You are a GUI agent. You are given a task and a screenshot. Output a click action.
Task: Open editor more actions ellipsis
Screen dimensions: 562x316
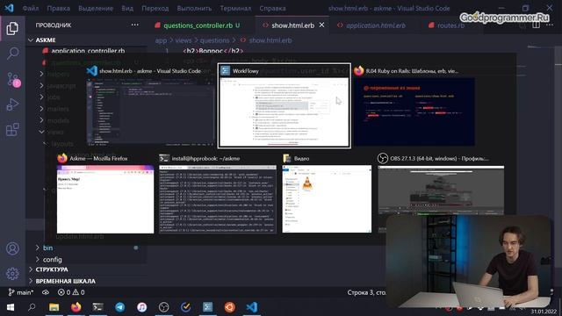coord(550,25)
